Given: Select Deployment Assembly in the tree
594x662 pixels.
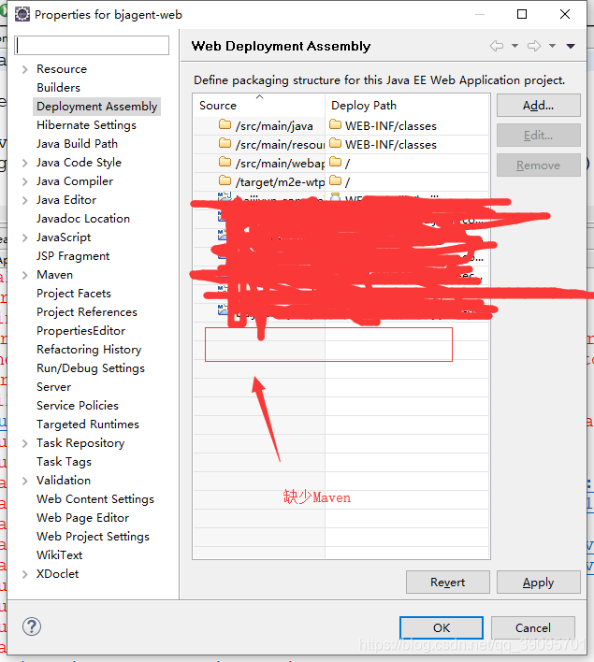Looking at the screenshot, I should 96,107.
